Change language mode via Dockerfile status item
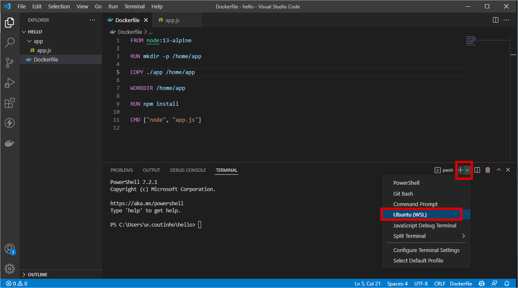 click(x=461, y=284)
